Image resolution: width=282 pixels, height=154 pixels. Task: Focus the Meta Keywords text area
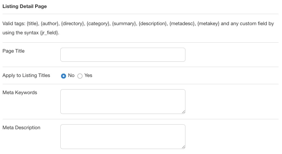coord(122,101)
